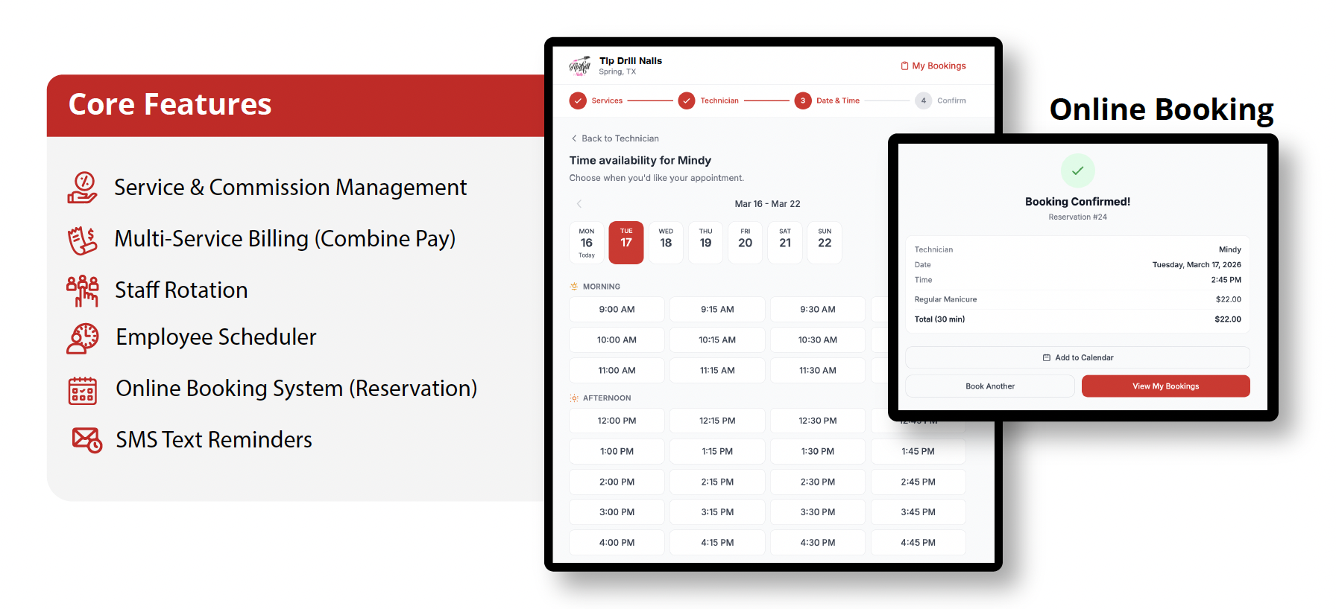Choose the 3:45 PM time slot

point(918,512)
